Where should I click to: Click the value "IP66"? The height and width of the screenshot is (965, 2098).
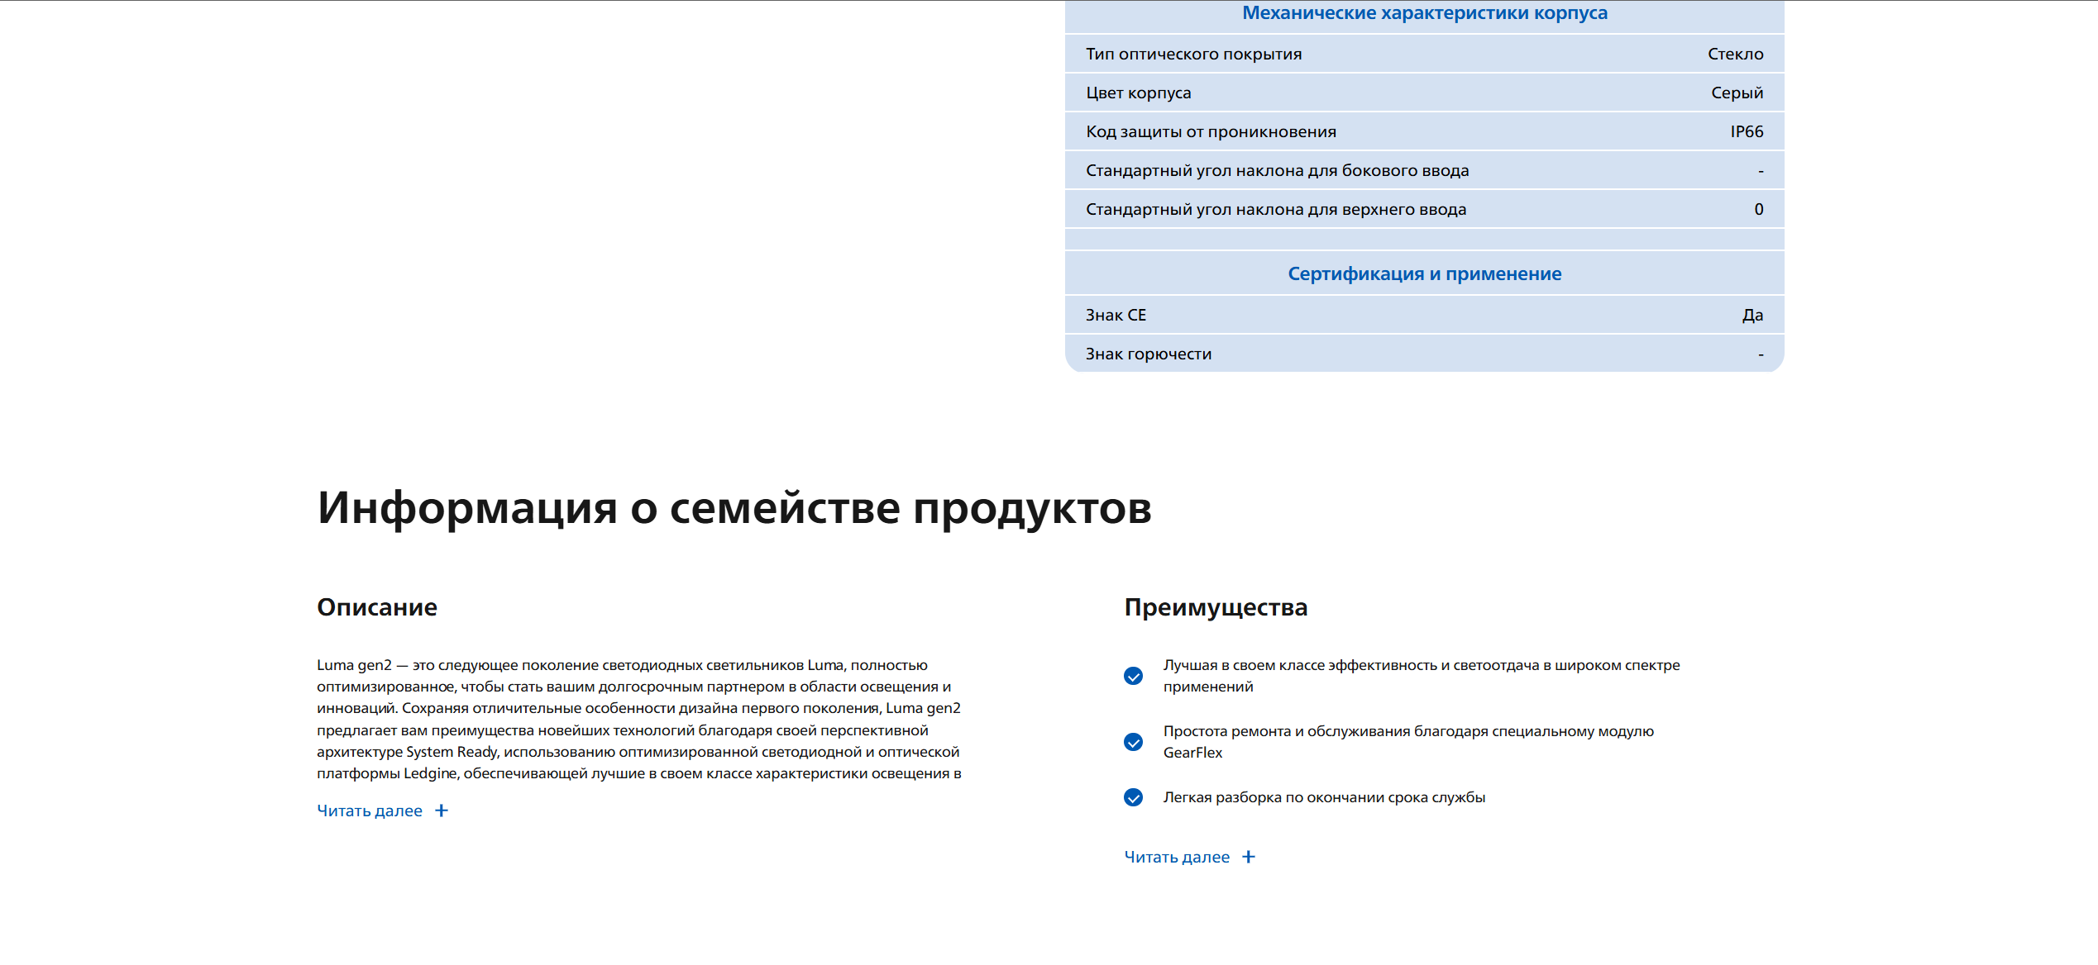1747,131
